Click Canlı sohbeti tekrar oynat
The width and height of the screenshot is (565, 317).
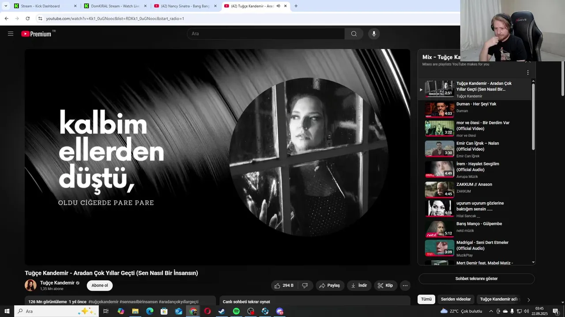246,302
